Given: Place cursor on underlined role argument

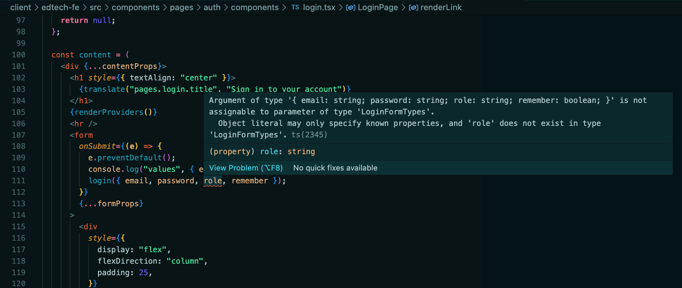Looking at the screenshot, I should (x=213, y=181).
